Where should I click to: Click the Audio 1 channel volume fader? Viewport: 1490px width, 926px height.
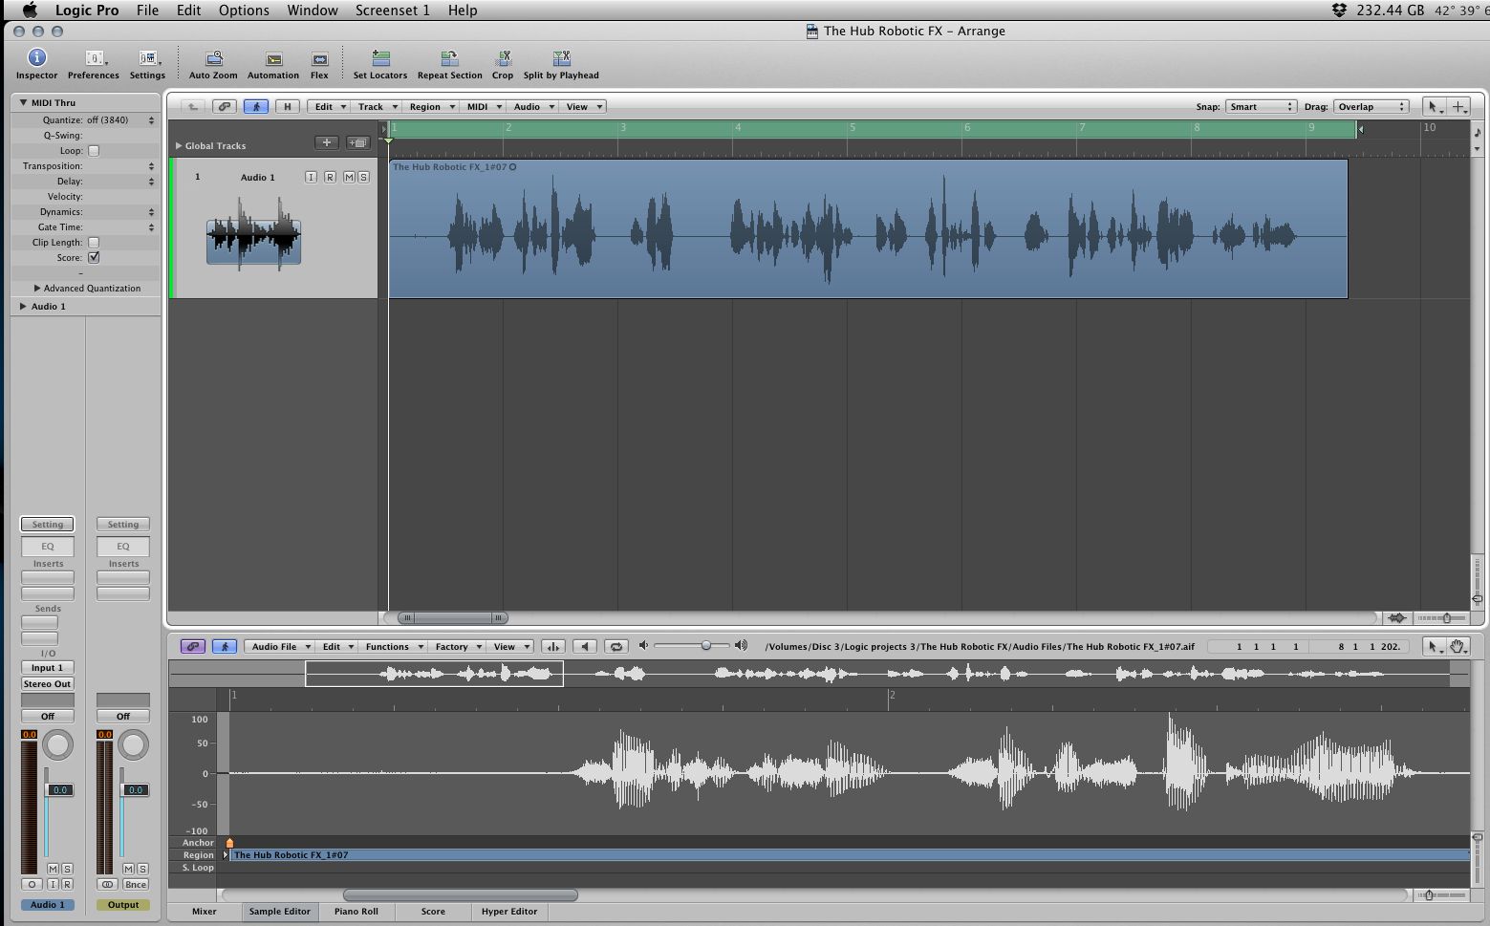[x=59, y=790]
